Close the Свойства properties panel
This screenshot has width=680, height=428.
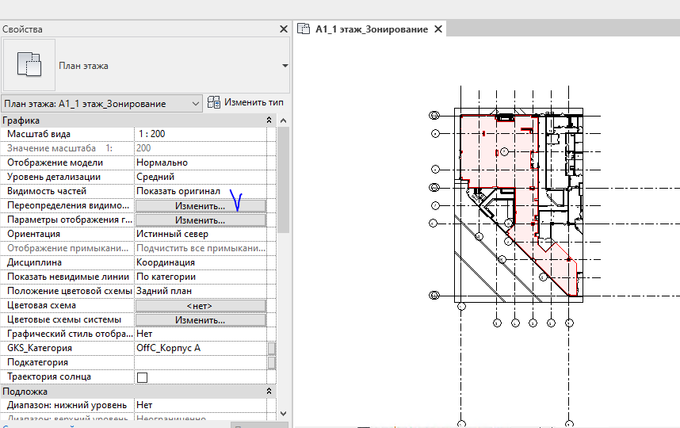(284, 29)
